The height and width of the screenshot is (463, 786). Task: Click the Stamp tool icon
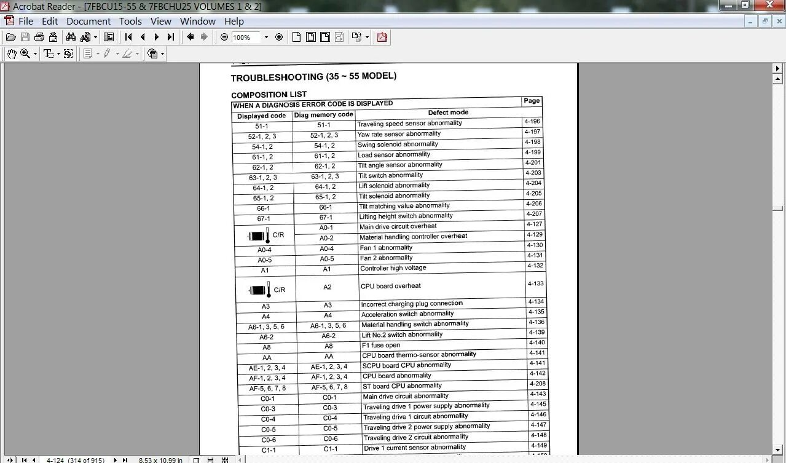pos(153,53)
